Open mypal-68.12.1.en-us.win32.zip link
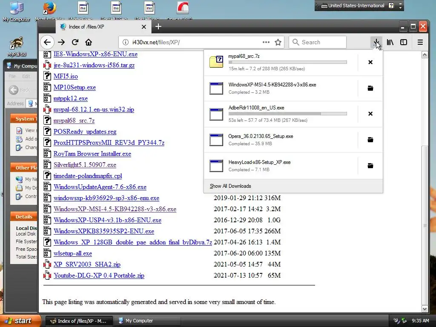 pyautogui.click(x=94, y=109)
